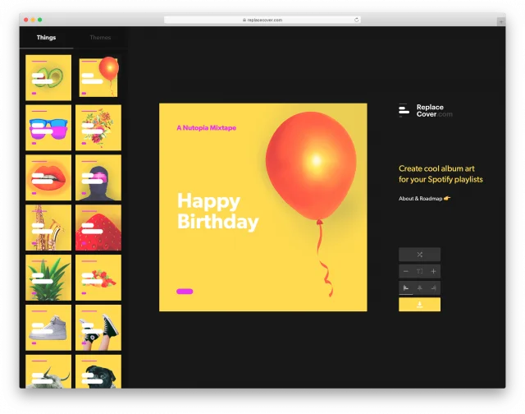Viewport: 525px width, 414px height.
Task: Increase text size with plus icon
Action: (434, 271)
